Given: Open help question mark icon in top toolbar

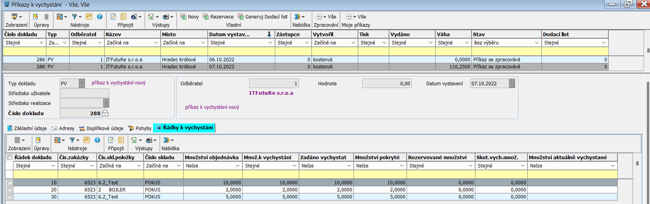Looking at the screenshot, I should tap(99, 17).
